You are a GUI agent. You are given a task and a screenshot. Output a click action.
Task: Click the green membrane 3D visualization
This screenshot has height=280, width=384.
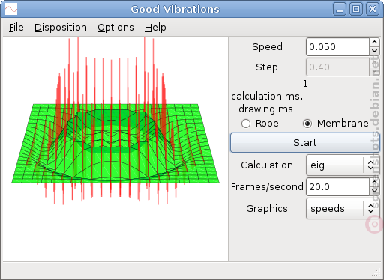tap(115, 143)
